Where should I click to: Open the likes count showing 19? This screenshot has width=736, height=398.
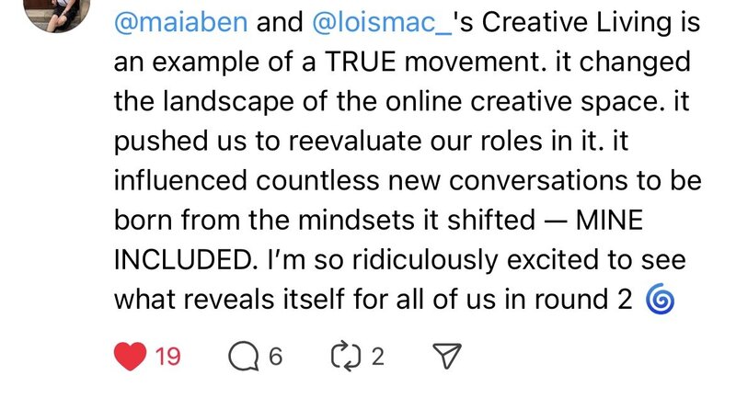pyautogui.click(x=167, y=357)
